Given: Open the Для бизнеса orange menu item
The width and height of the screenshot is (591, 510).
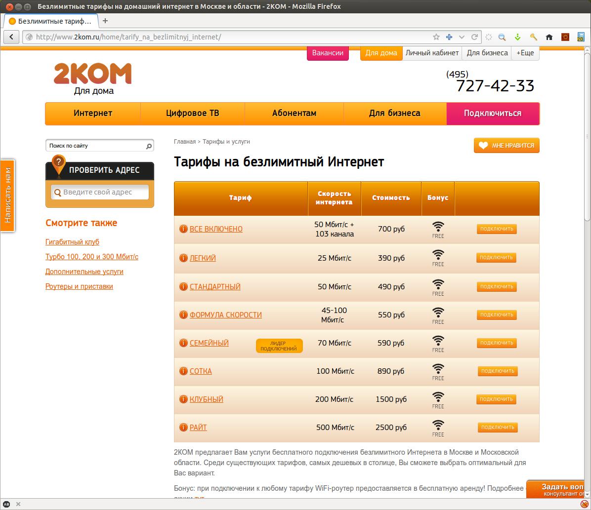Looking at the screenshot, I should pos(395,114).
